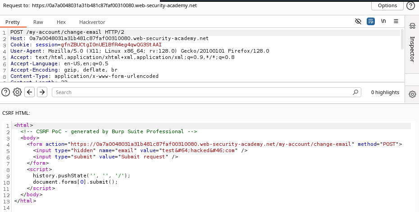The height and width of the screenshot is (212, 419).
Task: Click the request editor vertical scrollbar
Action: (403, 39)
